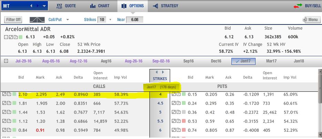The width and height of the screenshot is (322, 139).
Task: Select the Aug16 expiration
Action: 106,61
